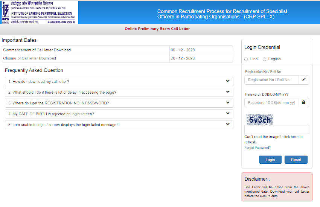Image resolution: width=320 pixels, height=207 pixels.
Task: Expand chevron for login failed message question
Action: tap(228, 125)
